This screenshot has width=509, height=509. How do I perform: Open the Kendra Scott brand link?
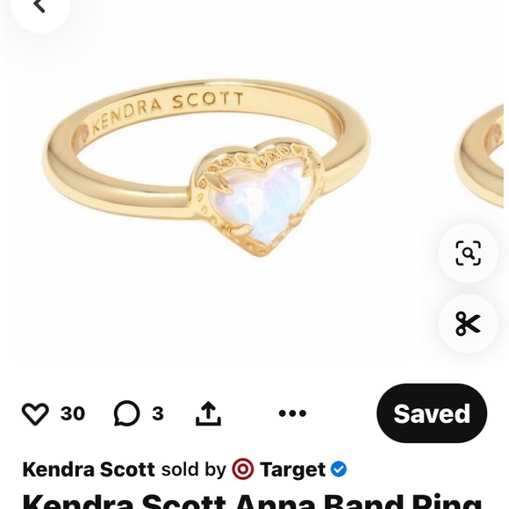(x=89, y=470)
